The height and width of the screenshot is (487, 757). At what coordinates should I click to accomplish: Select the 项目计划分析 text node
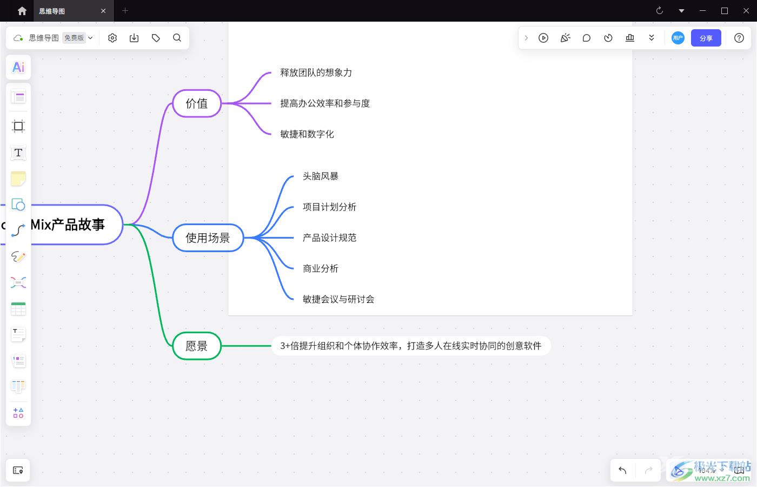tap(330, 207)
